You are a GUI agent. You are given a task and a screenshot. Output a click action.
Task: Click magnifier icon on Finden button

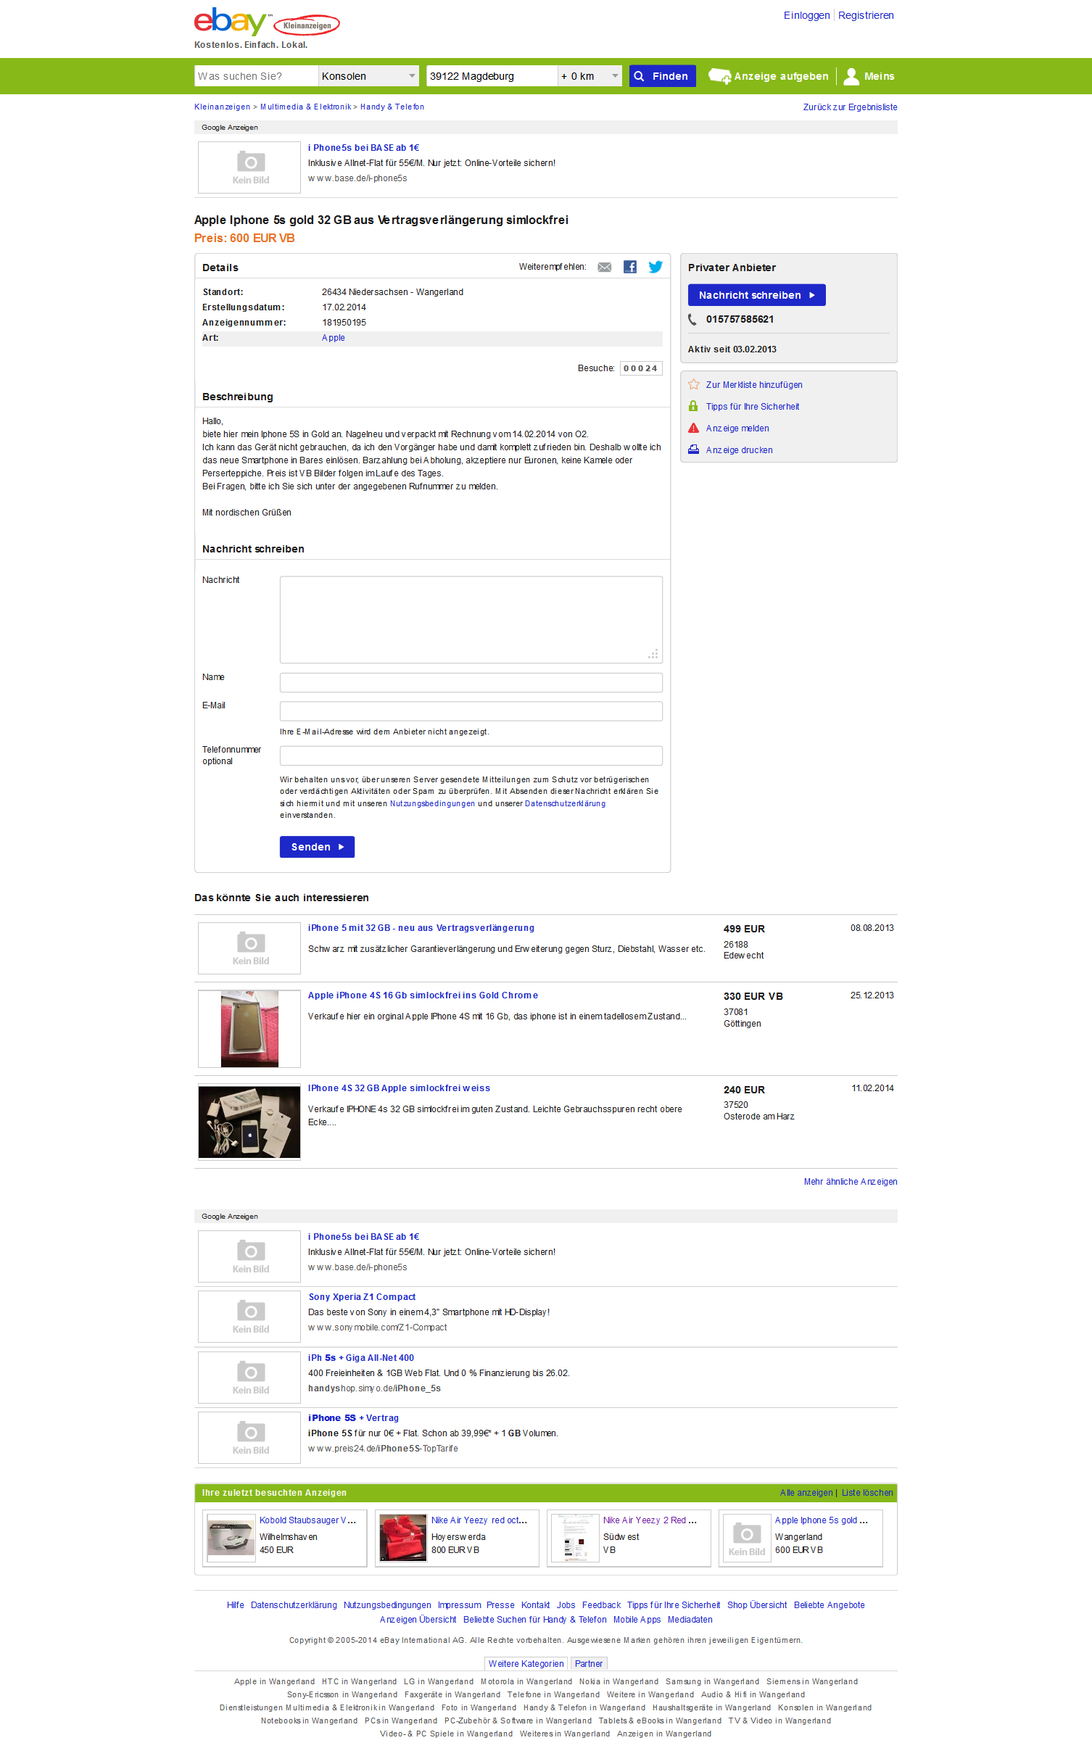pyautogui.click(x=639, y=76)
